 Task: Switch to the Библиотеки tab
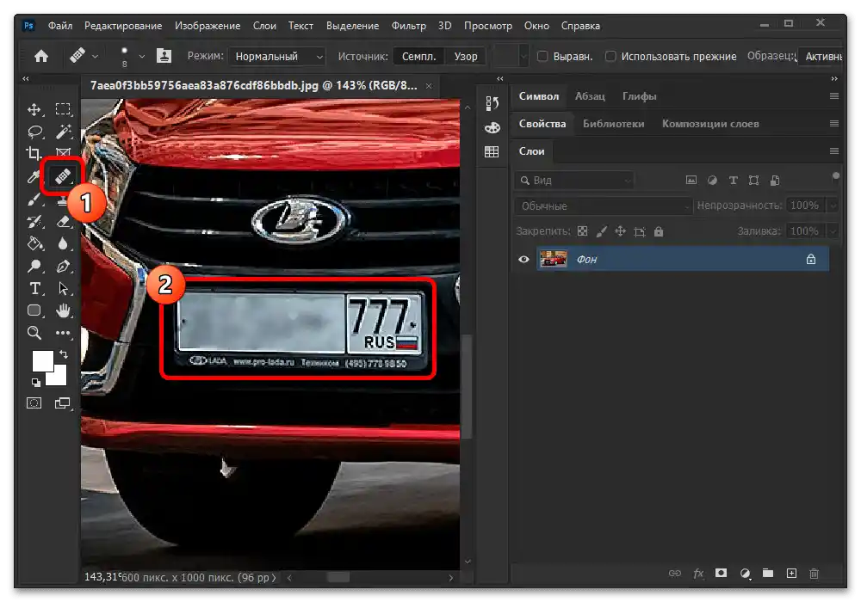tap(613, 124)
